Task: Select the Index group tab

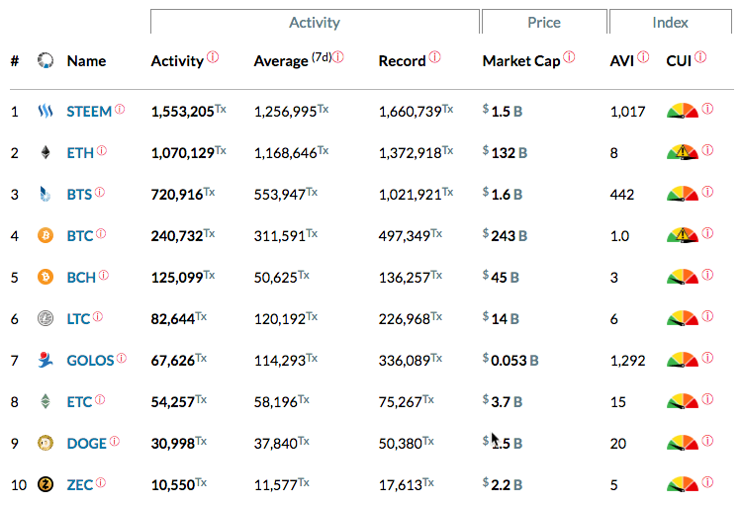Action: pos(670,22)
